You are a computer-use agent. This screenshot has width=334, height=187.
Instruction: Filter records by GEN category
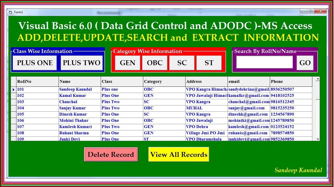point(128,63)
